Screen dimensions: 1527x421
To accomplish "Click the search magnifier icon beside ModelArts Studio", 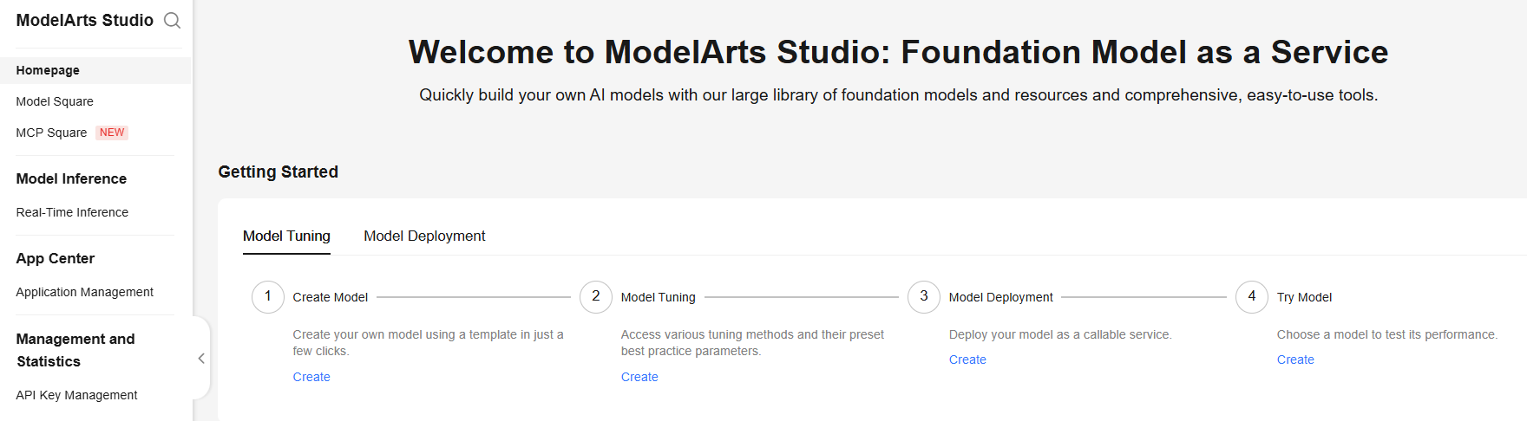I will pos(173,21).
